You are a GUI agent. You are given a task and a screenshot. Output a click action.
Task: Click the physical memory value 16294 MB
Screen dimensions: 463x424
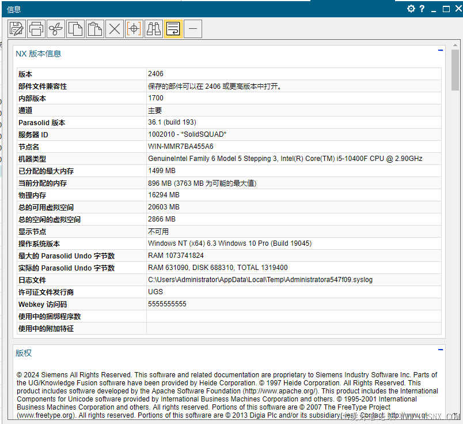tap(164, 195)
